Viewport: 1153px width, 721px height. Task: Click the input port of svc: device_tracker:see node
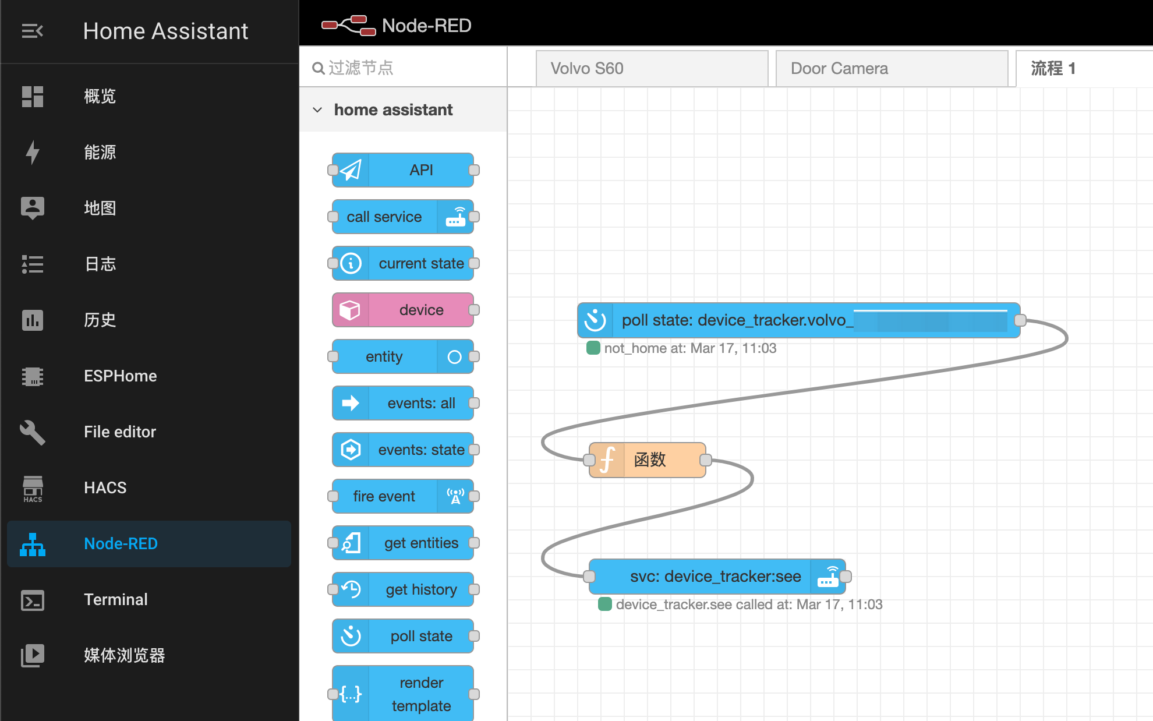click(x=589, y=577)
